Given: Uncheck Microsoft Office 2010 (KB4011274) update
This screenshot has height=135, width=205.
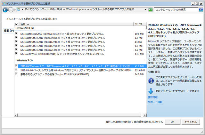Looking at the screenshot, I should (16, 41).
